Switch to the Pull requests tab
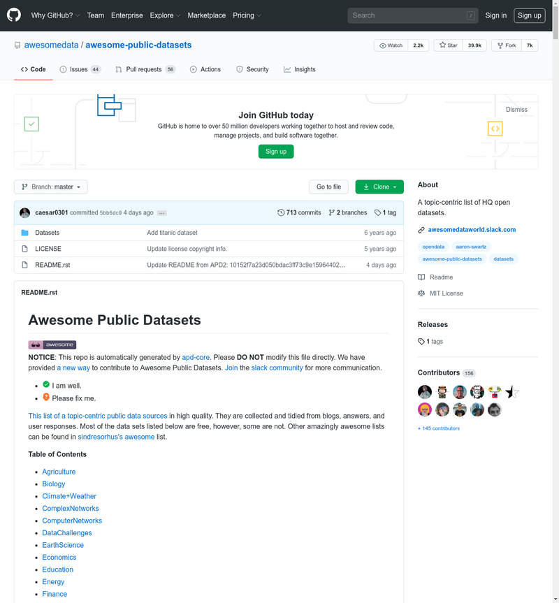Screen dimensions: 559x603 pyautogui.click(x=145, y=69)
